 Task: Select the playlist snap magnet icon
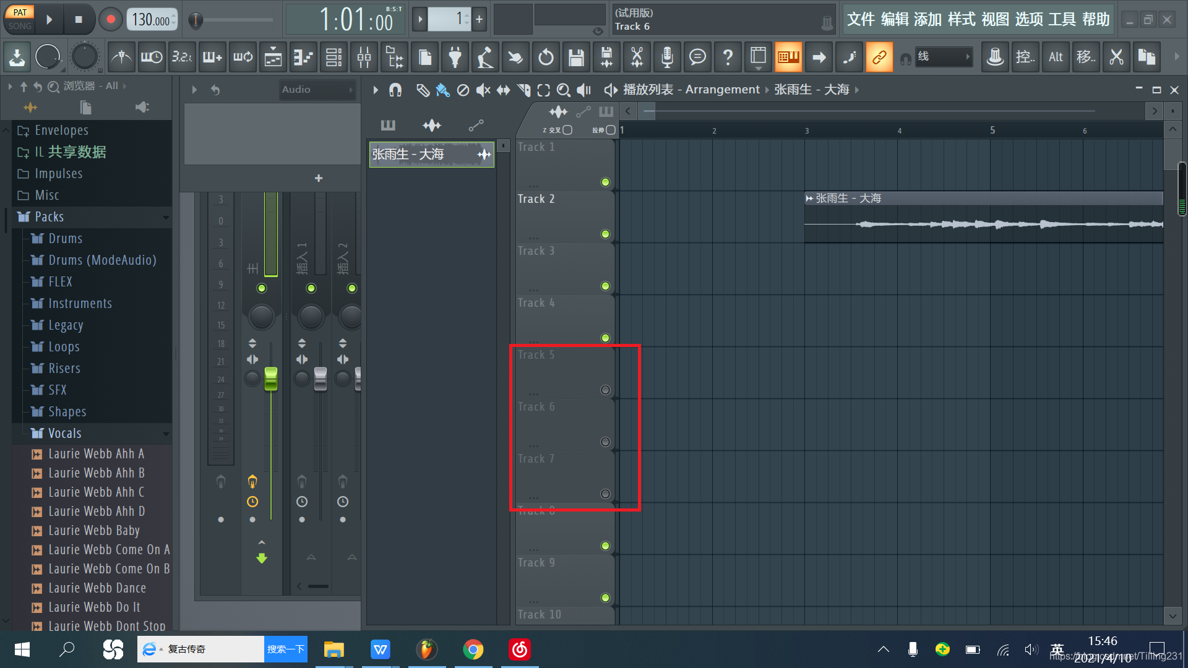point(395,90)
